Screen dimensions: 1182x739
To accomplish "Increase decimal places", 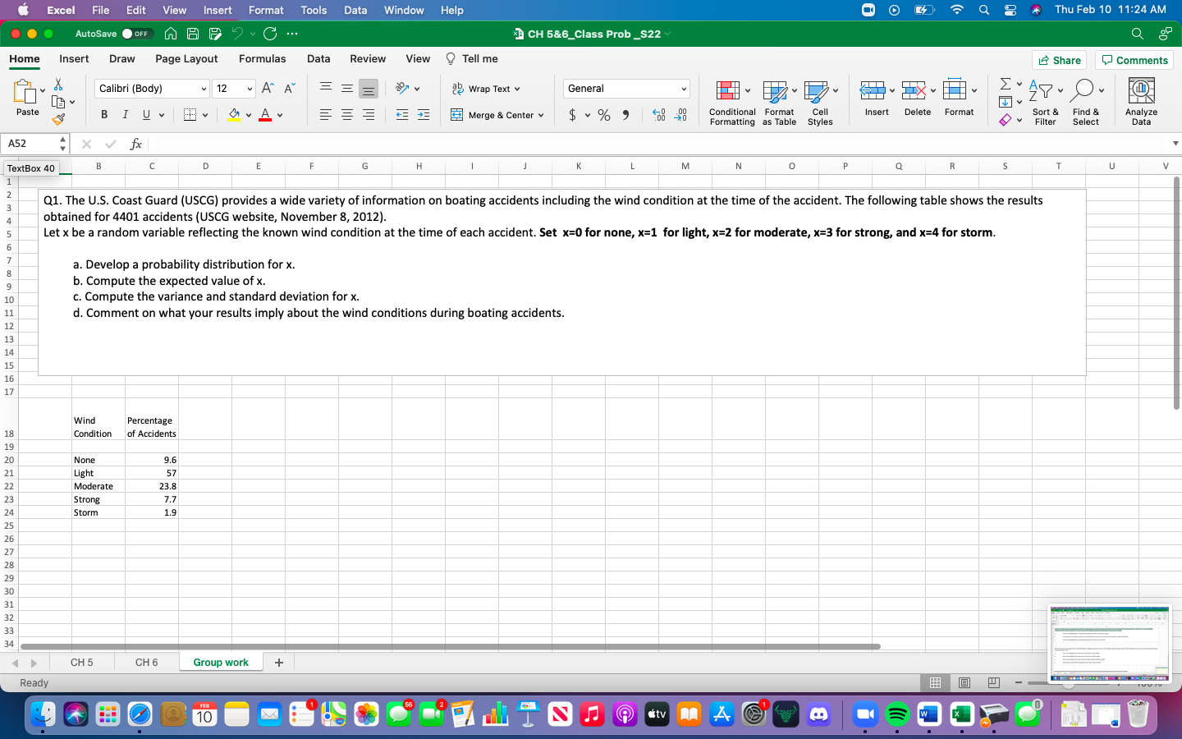I will [658, 116].
